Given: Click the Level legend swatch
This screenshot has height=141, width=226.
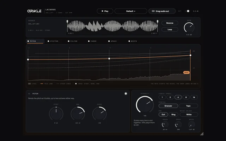Looking at the screenshot, I should click(x=29, y=84).
